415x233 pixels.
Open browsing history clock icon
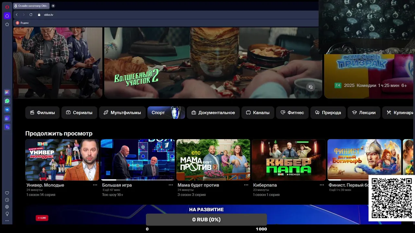click(7, 200)
